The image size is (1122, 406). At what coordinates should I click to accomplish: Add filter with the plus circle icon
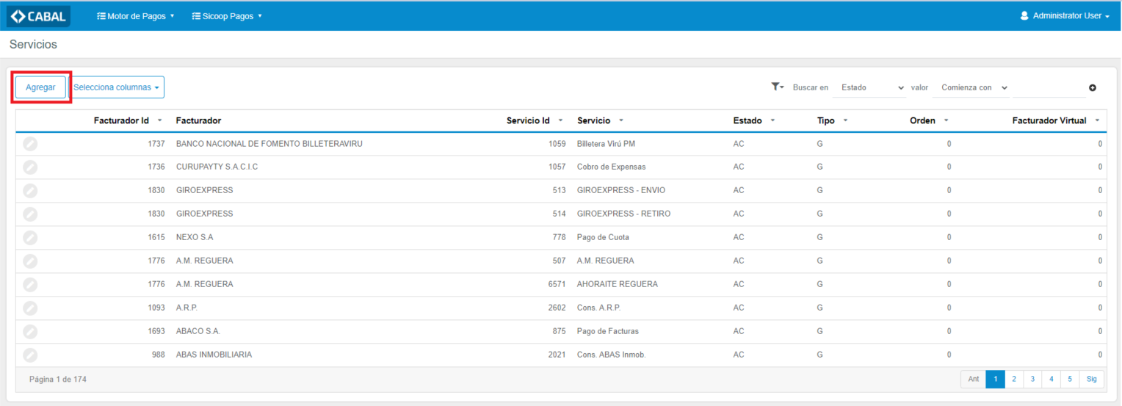coord(1093,88)
